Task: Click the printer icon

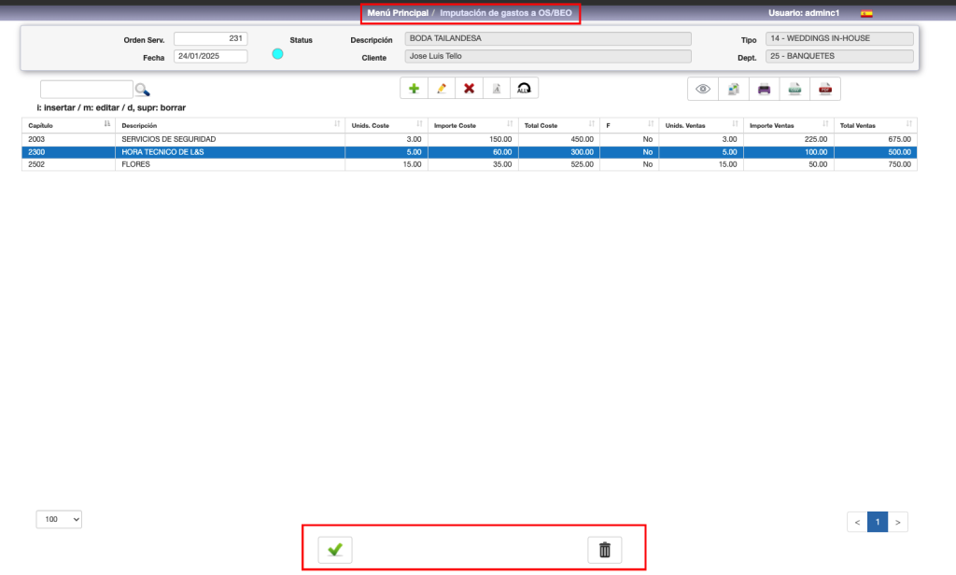Action: (764, 90)
